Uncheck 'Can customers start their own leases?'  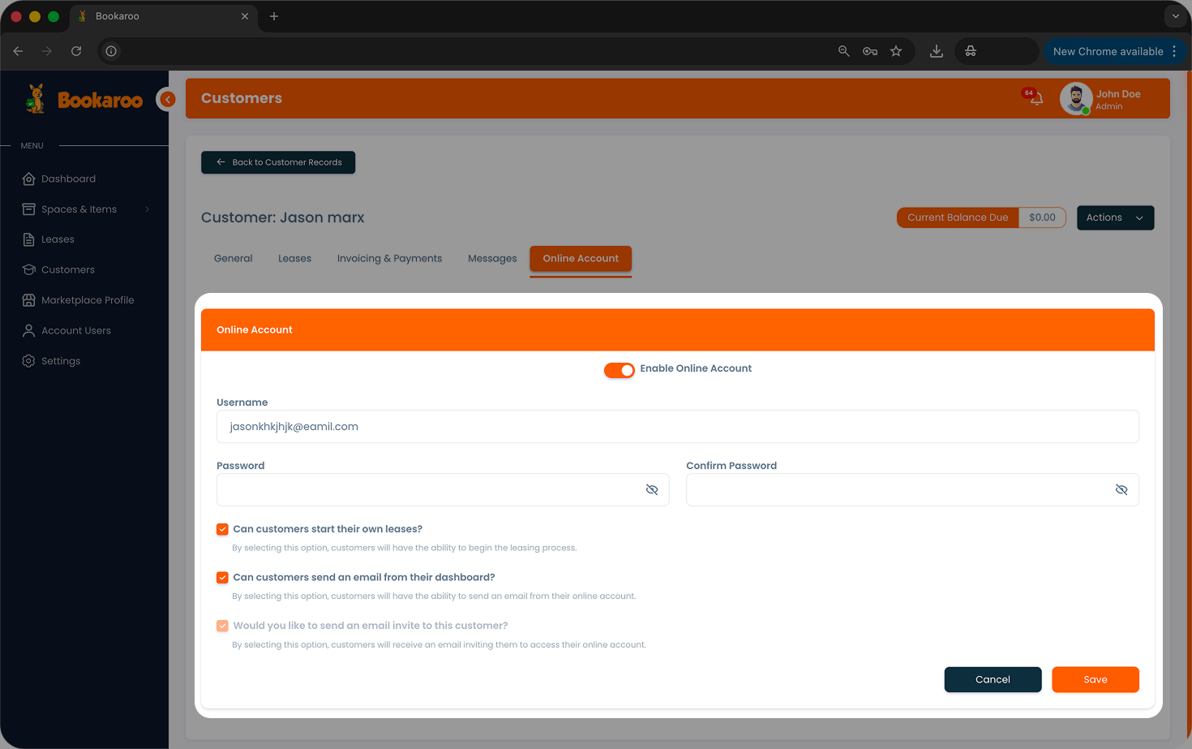222,529
